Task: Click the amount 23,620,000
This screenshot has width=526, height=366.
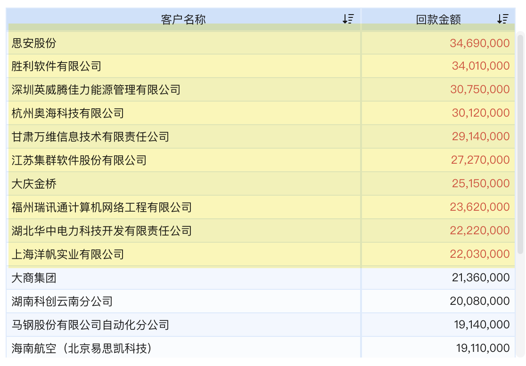Action: click(x=480, y=207)
